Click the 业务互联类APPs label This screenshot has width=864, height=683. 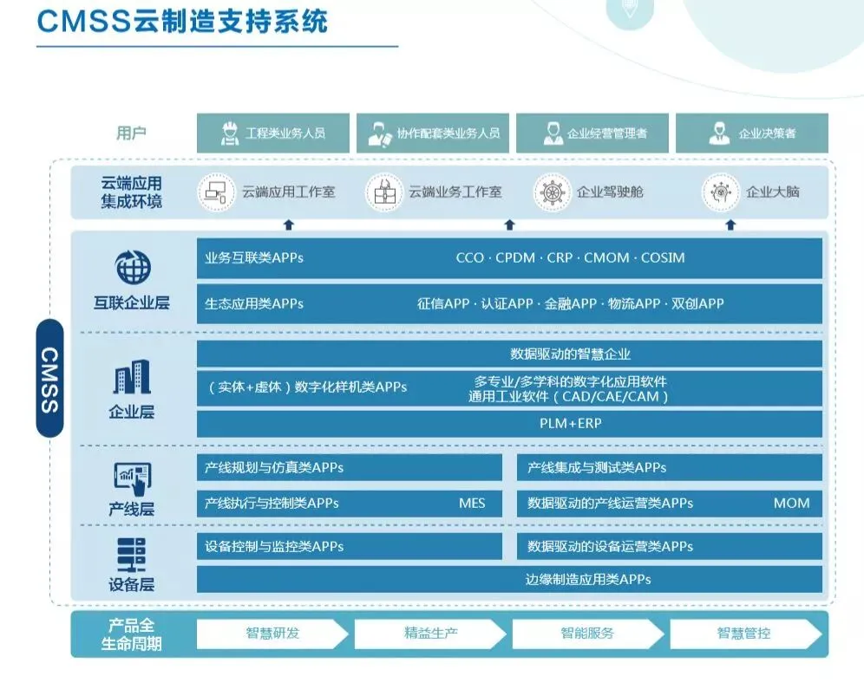(x=254, y=258)
